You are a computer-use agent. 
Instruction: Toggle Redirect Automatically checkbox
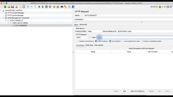(78, 41)
